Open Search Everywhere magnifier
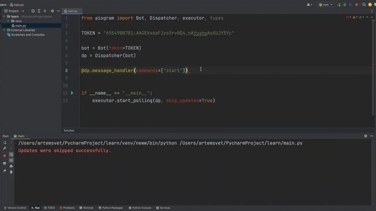Viewport: 376px width, 211px height. click(x=364, y=5)
